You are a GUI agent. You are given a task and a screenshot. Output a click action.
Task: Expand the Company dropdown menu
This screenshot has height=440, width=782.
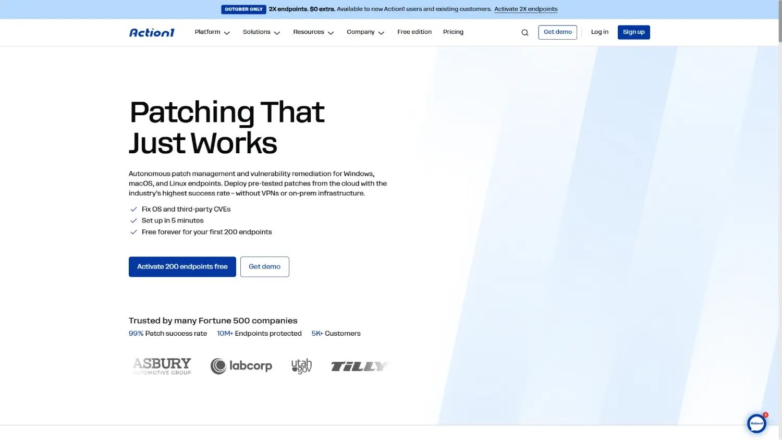[x=365, y=32]
